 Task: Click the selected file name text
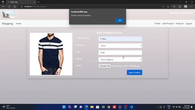coord(126,66)
